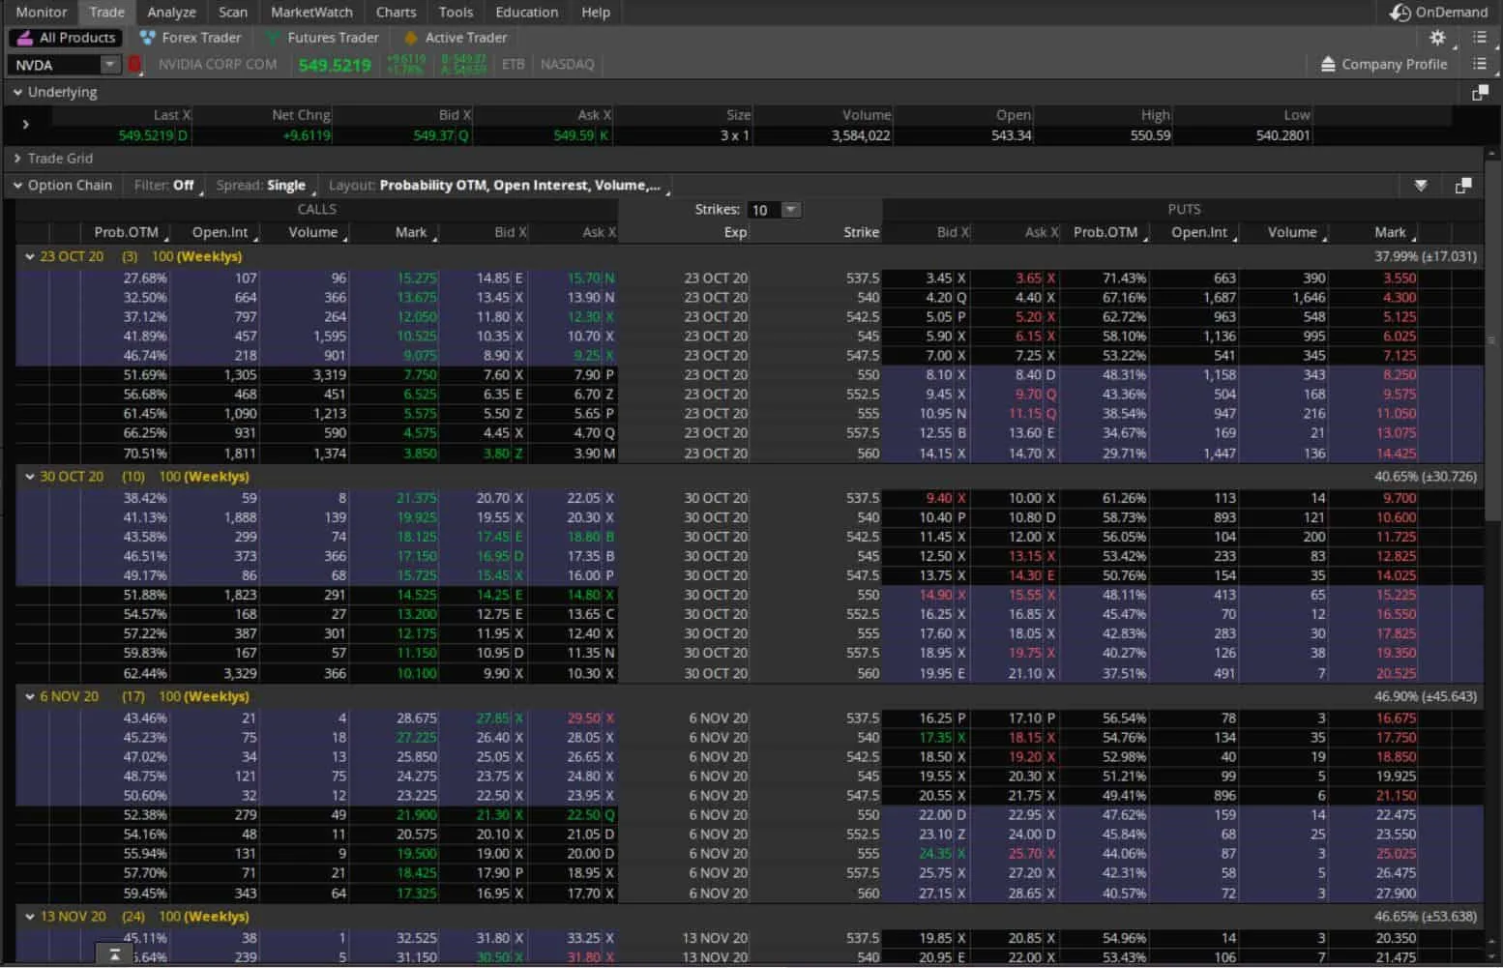The height and width of the screenshot is (968, 1503).
Task: Click the scroll-to-top arrow icon at the bottom
Action: (114, 954)
